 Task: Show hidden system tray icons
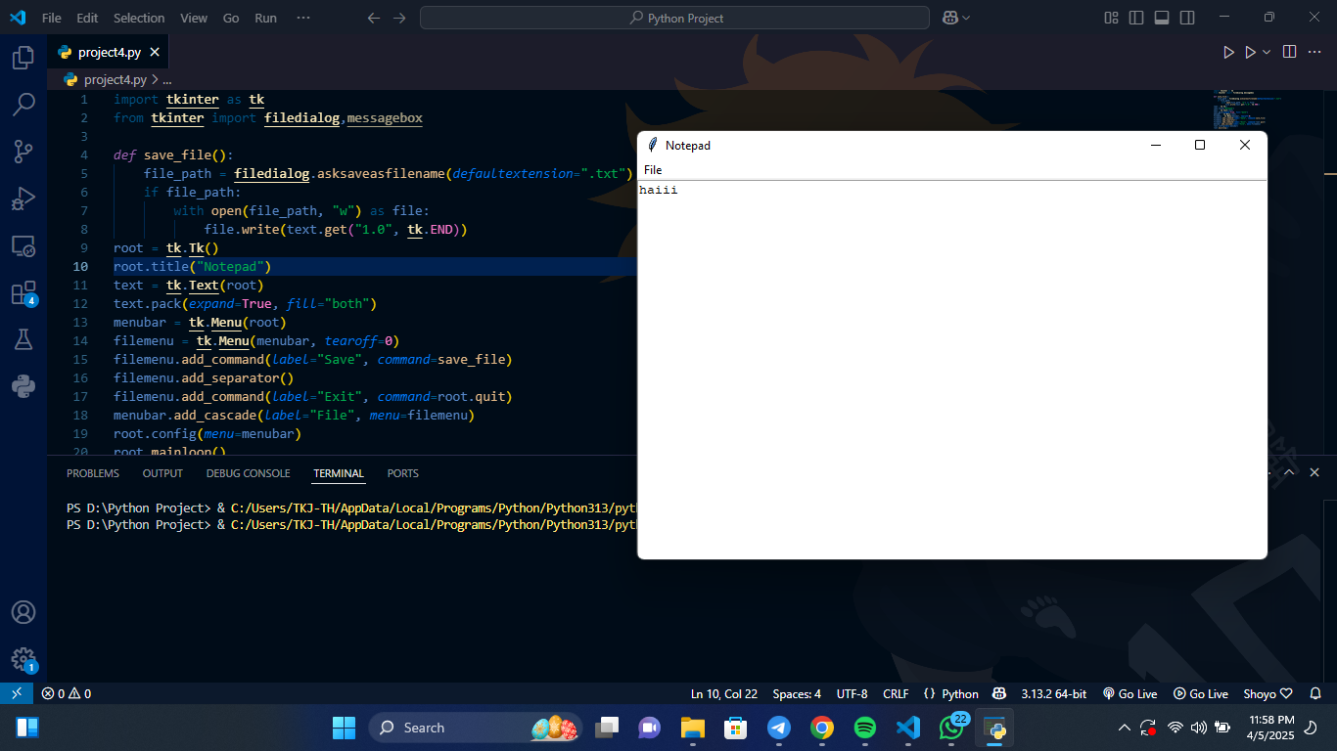tap(1124, 728)
